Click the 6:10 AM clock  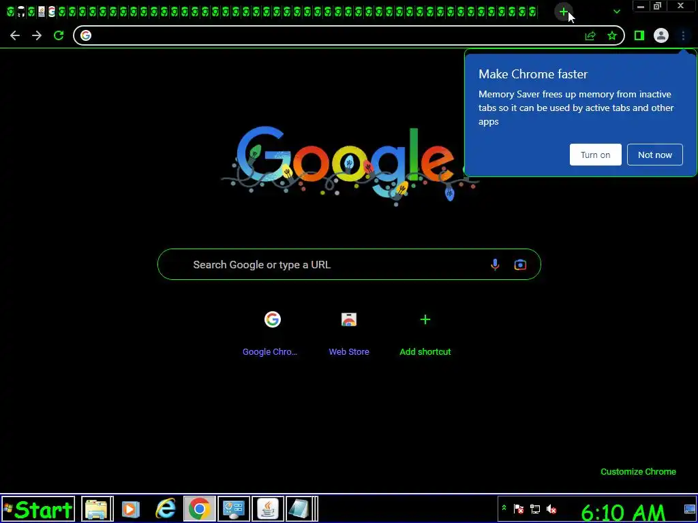coord(623,512)
